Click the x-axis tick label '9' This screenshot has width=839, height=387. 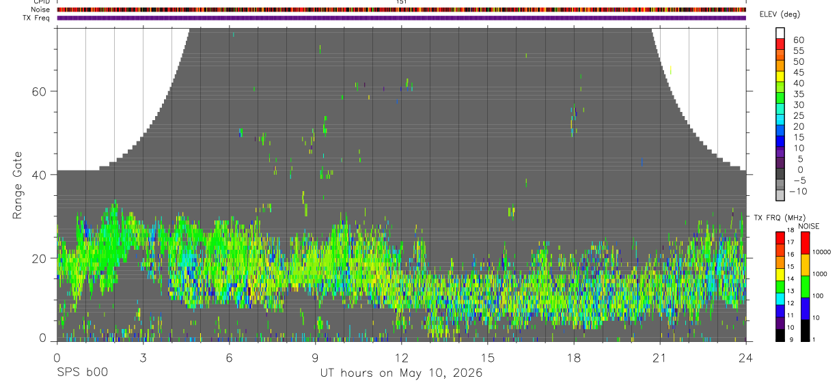pyautogui.click(x=315, y=357)
